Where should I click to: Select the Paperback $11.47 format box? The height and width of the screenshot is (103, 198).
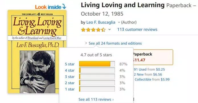pos(153,57)
